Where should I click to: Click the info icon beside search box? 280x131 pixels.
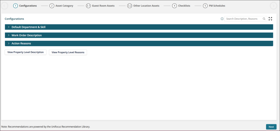coord(222,19)
